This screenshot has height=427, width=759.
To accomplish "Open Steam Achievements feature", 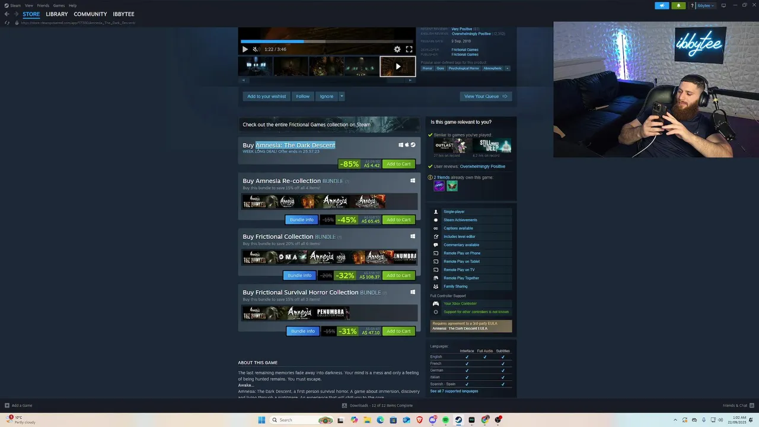I will pyautogui.click(x=471, y=220).
